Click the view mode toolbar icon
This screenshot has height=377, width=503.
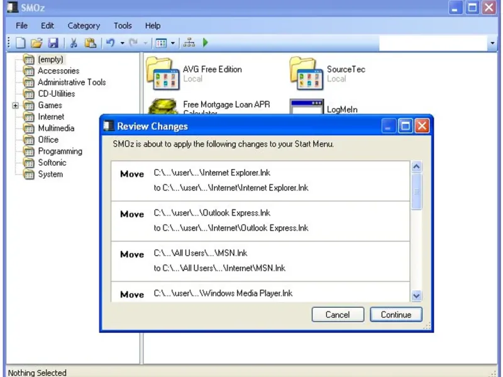[161, 43]
